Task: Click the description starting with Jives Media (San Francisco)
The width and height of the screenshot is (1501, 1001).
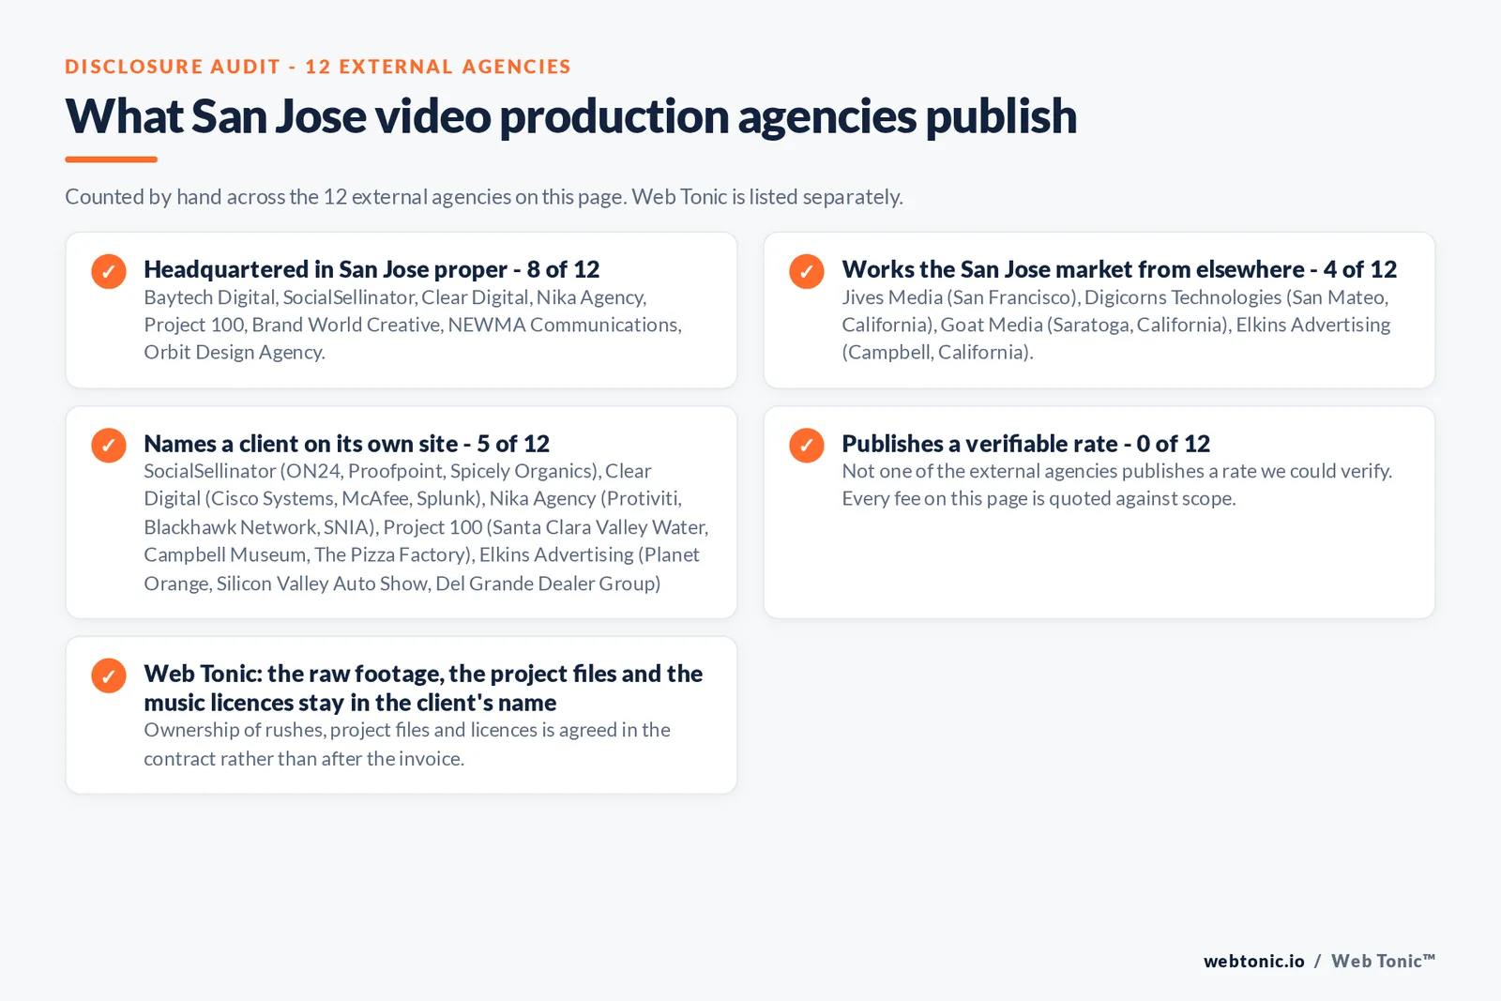Action: pyautogui.click(x=1116, y=325)
